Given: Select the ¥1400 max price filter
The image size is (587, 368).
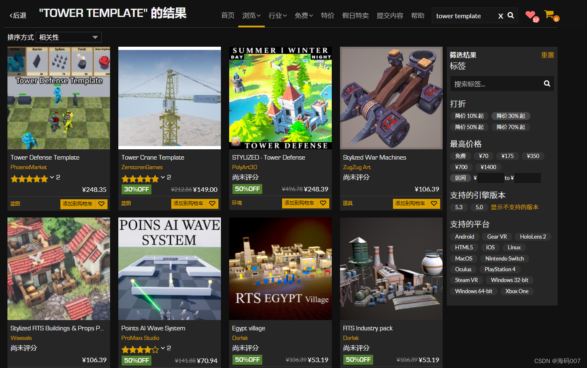Looking at the screenshot, I should 489,167.
